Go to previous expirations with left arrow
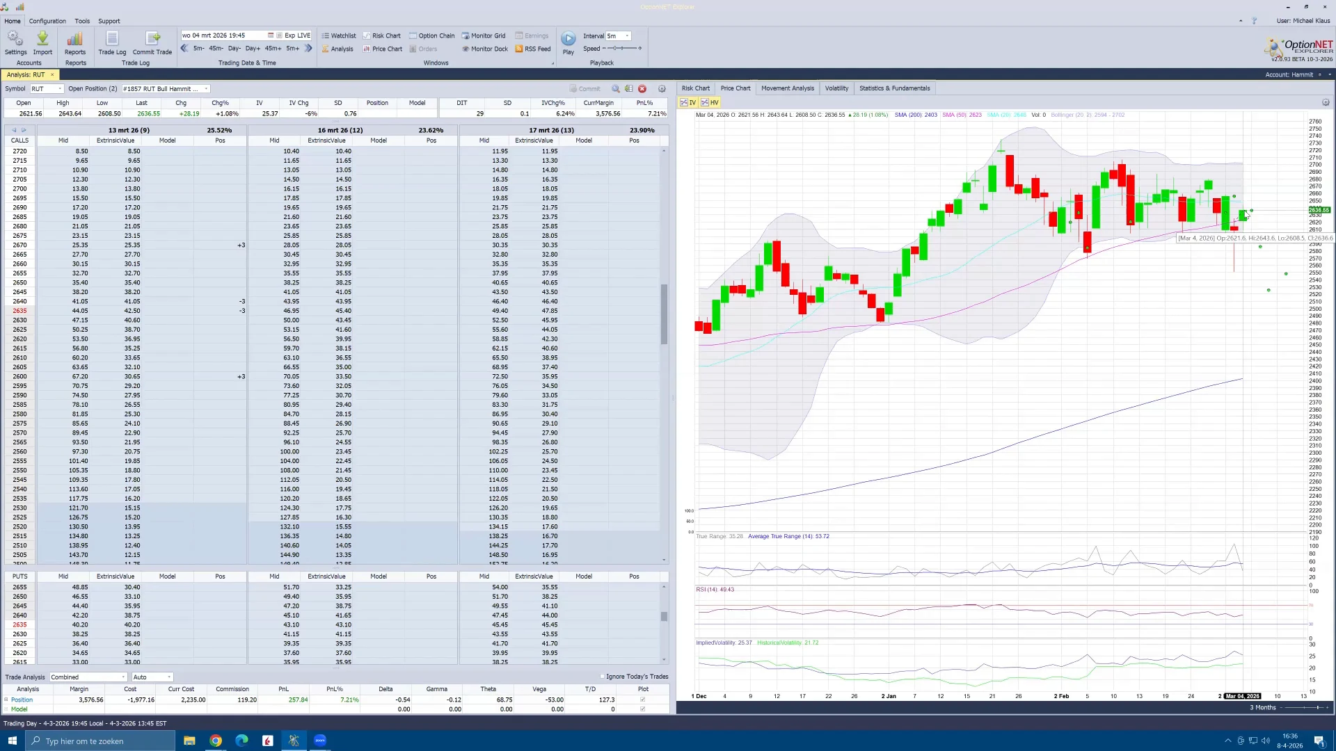Image resolution: width=1336 pixels, height=751 pixels. (x=14, y=130)
